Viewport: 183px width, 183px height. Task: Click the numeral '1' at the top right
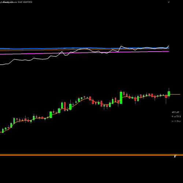point(169,2)
